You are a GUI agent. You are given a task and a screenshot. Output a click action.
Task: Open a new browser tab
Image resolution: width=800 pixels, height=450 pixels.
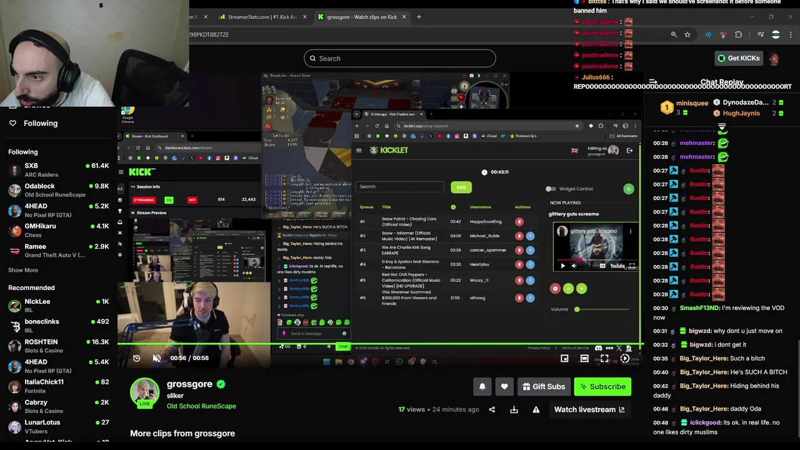419,17
